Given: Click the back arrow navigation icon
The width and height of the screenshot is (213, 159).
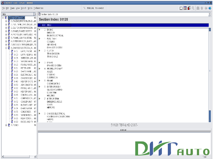Looking at the screenshot, I should (206, 8).
